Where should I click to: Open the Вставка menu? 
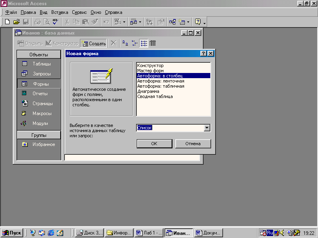[60, 12]
